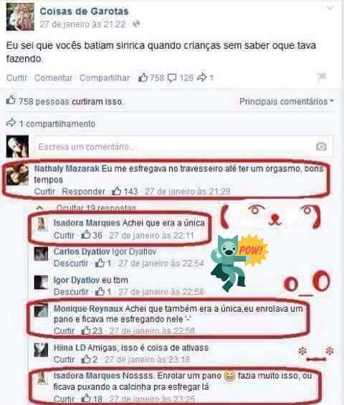Click the Escreva um comentário input field
Viewport: 344px width, 405px height.
183,146
